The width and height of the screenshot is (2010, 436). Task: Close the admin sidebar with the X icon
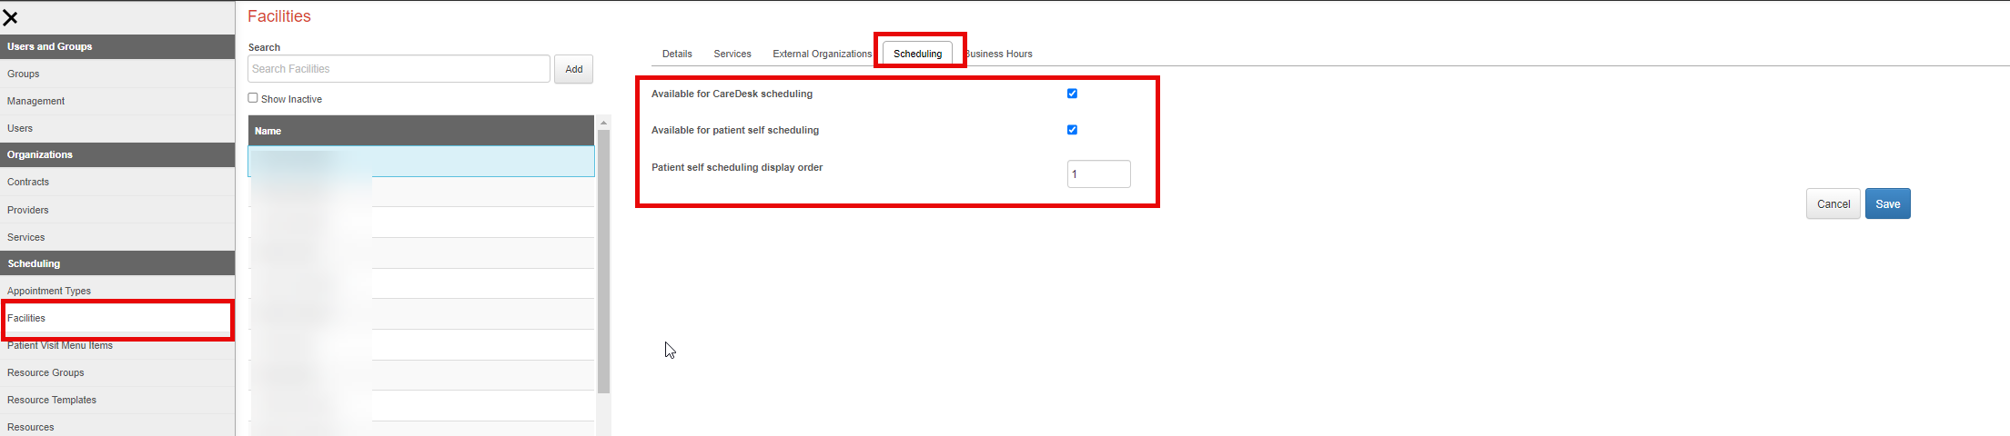coord(10,17)
